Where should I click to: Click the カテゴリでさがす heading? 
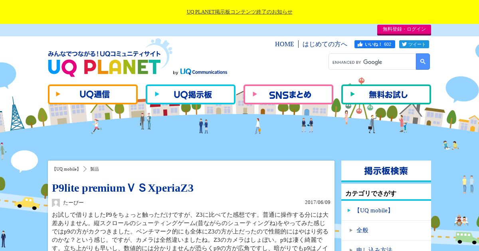click(x=371, y=193)
